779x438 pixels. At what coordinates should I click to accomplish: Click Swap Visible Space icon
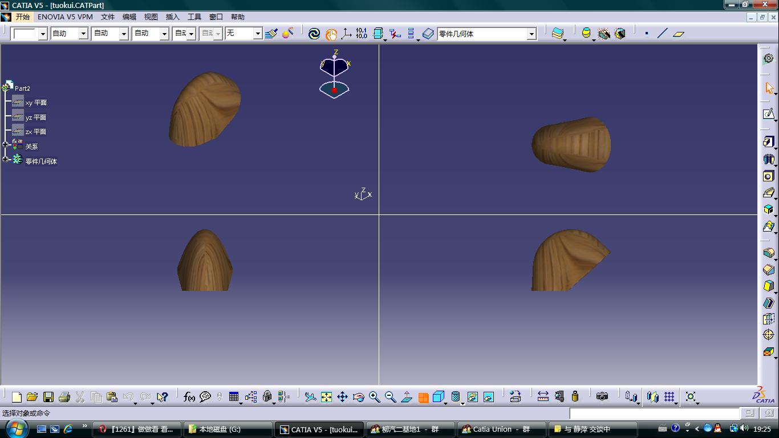pyautogui.click(x=489, y=397)
